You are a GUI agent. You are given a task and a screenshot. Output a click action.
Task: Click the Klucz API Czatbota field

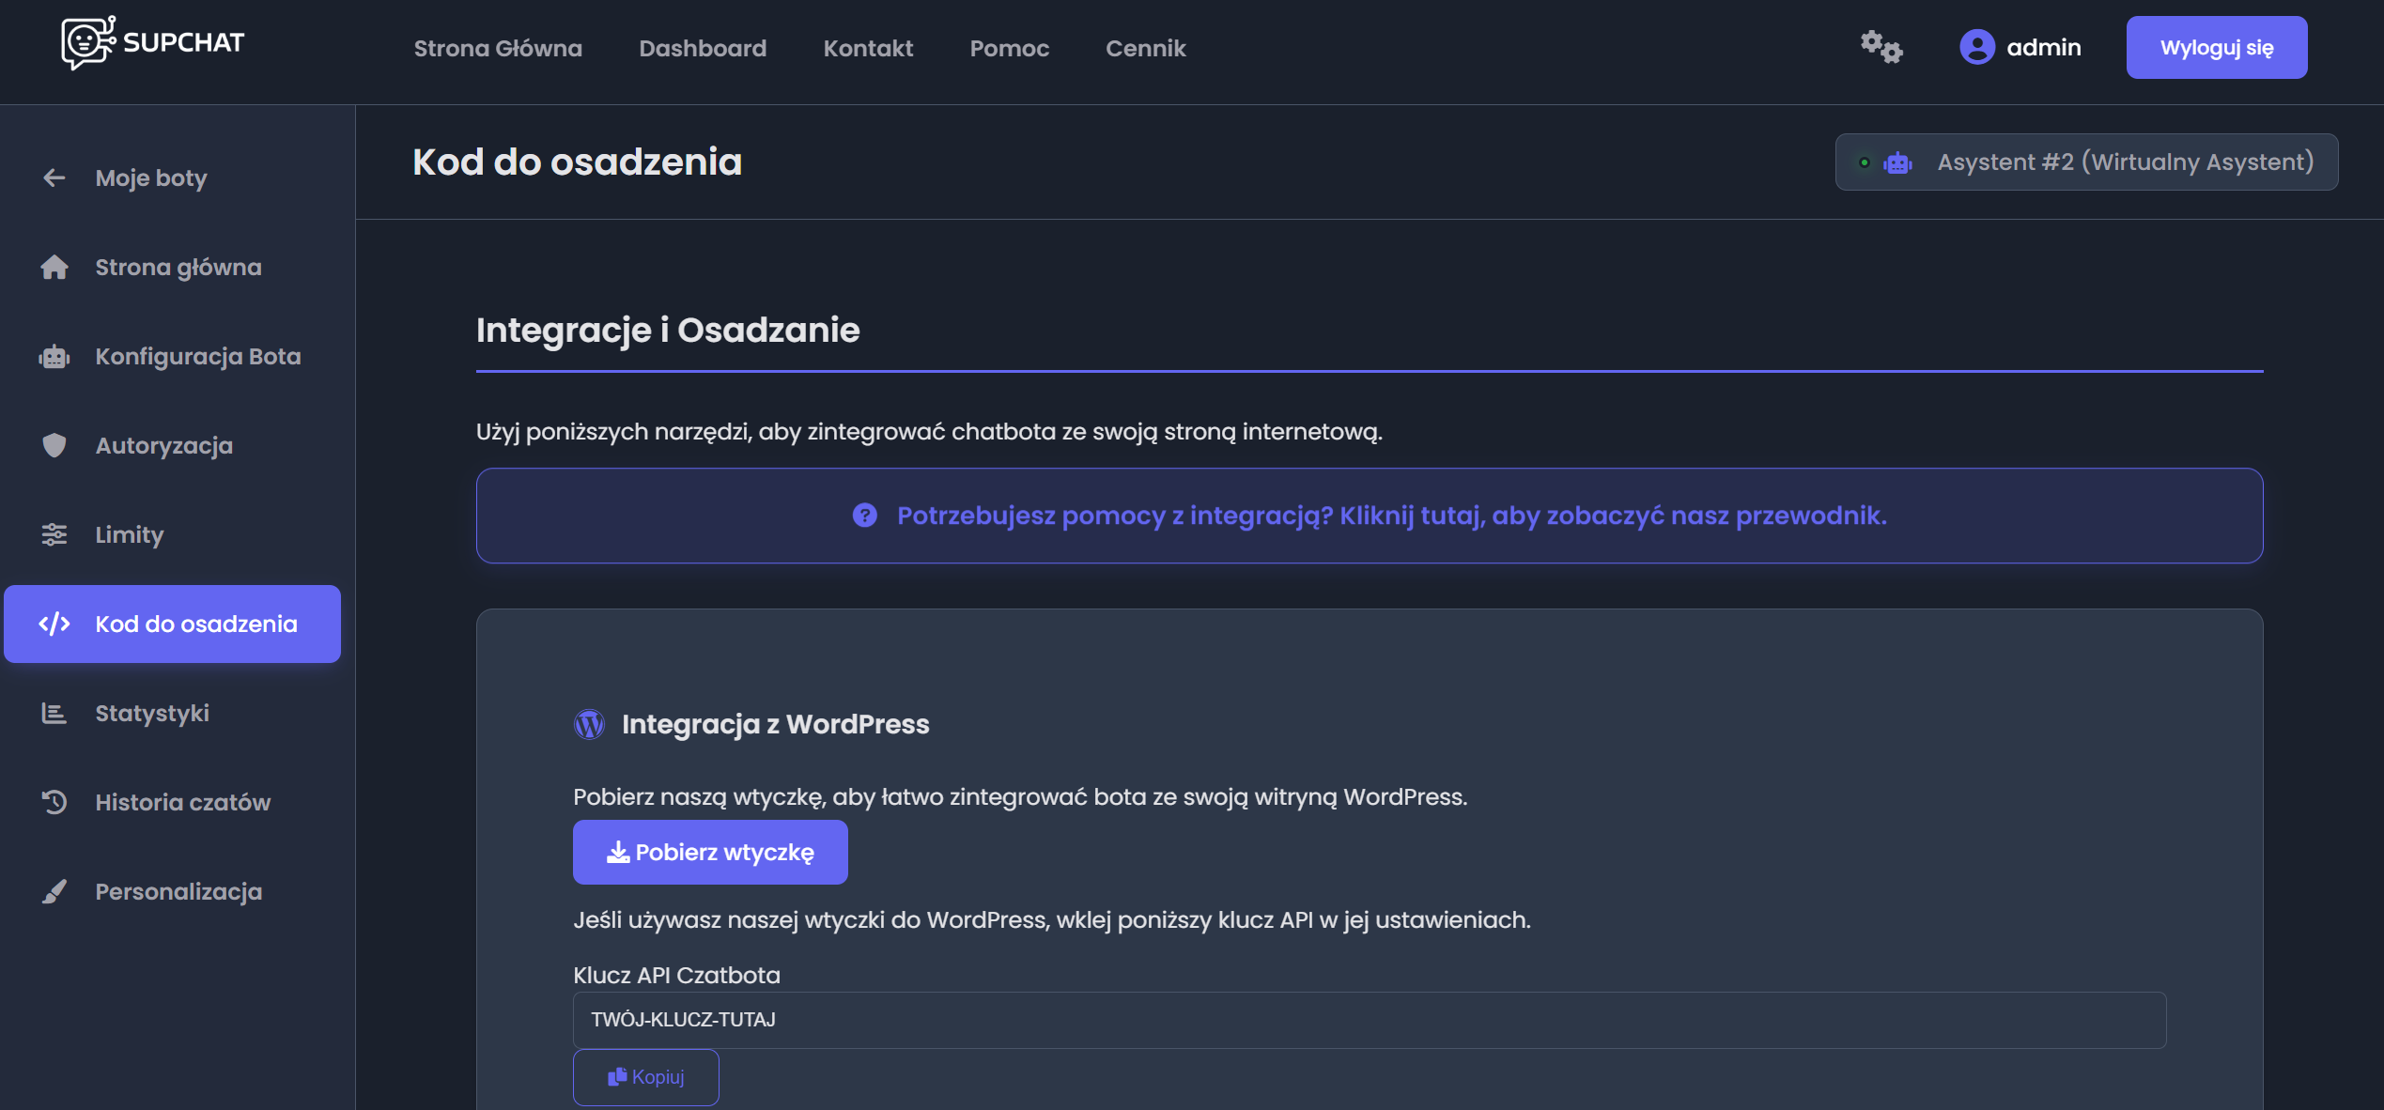point(1369,1020)
